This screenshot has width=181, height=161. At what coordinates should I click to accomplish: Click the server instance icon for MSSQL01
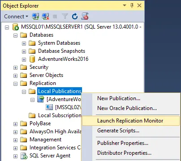[15, 27]
